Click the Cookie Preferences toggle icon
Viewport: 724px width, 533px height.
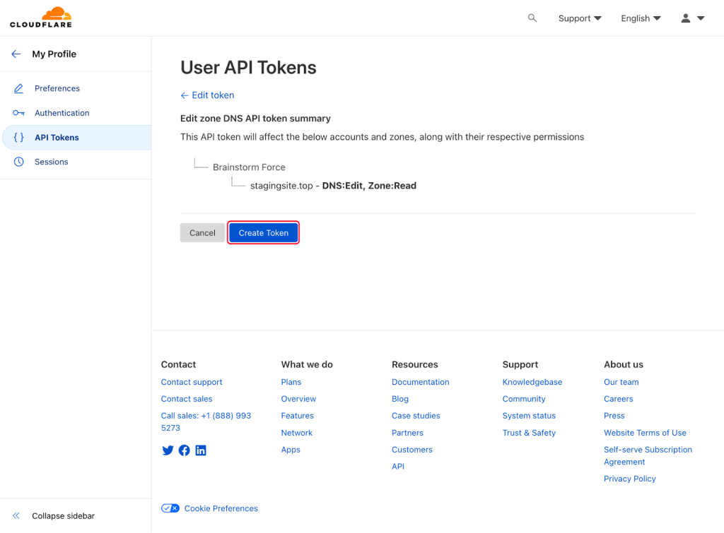pyautogui.click(x=170, y=508)
